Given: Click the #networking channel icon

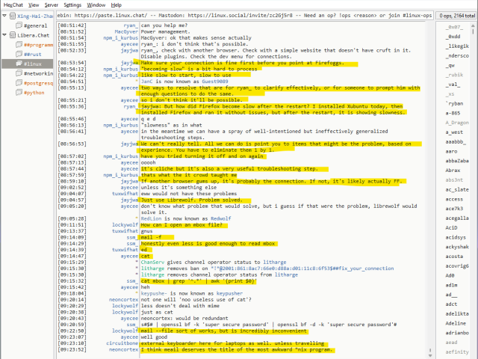Looking at the screenshot, I should tap(18, 73).
